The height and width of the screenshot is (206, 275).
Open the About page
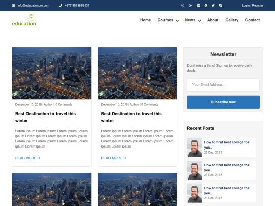pyautogui.click(x=213, y=20)
